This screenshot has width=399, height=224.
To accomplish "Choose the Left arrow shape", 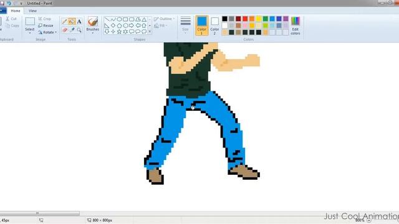I will click(x=138, y=26).
